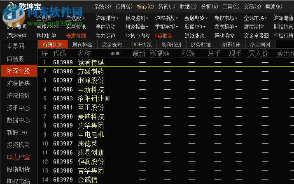The image size is (294, 184).
Task: Expand the 沪深排行 dropdown
Action: 107,18
